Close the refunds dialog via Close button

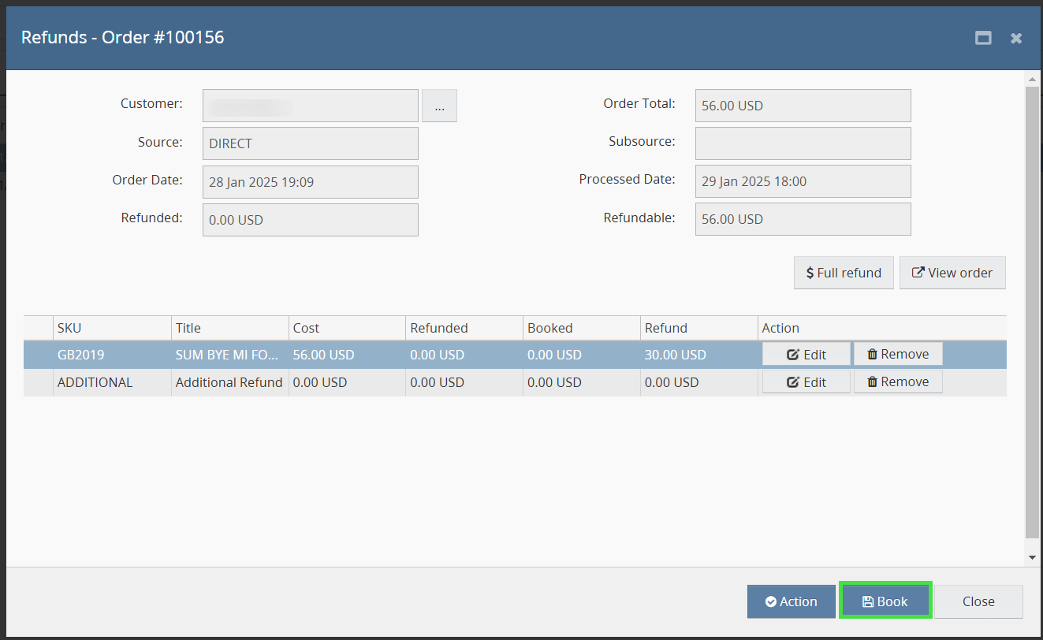(x=978, y=601)
